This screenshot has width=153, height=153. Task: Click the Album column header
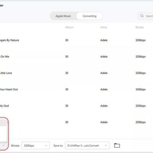(x=69, y=27)
